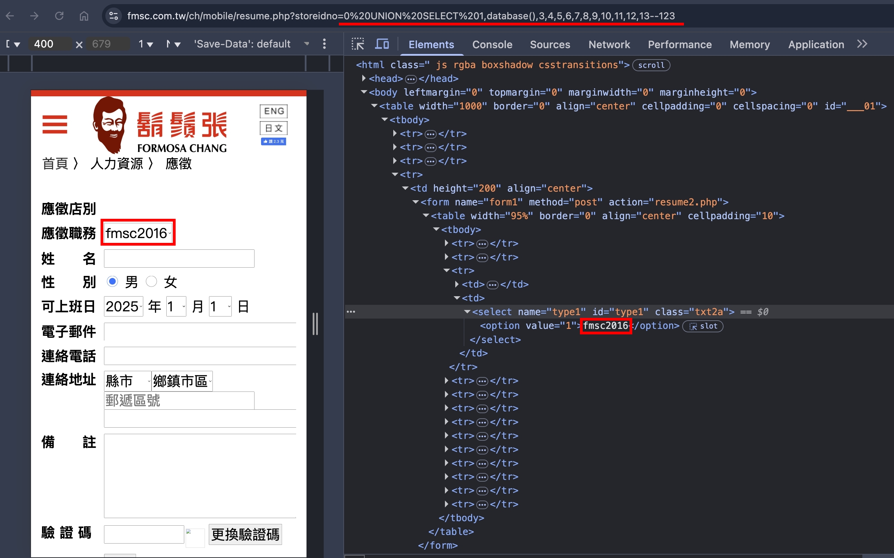Screen dimensions: 894x558
Task: Click the ENG language button
Action: click(x=274, y=111)
